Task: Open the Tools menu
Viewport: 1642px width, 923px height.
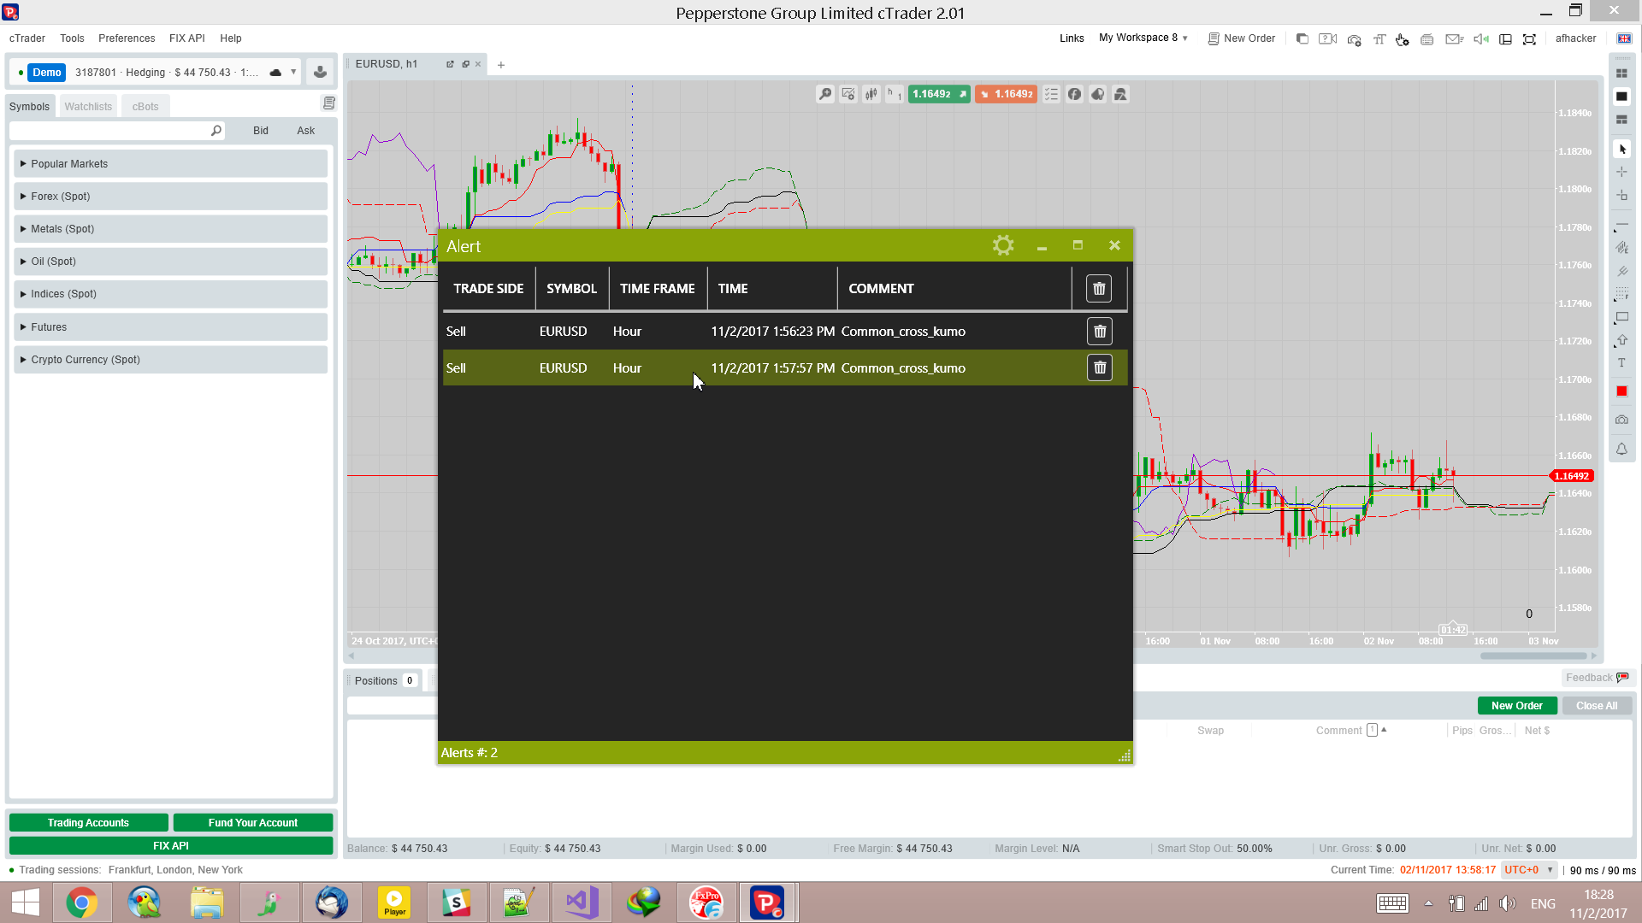Action: 72,38
